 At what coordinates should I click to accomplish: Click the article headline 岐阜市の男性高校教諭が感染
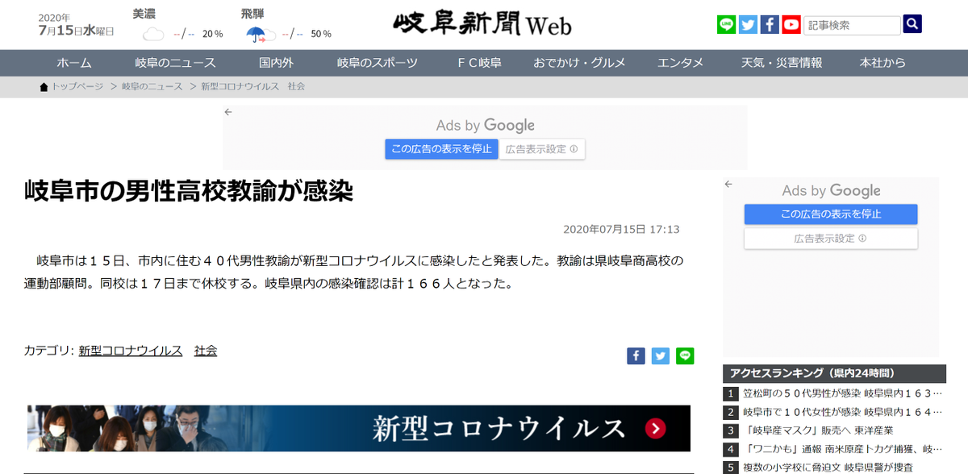[189, 191]
